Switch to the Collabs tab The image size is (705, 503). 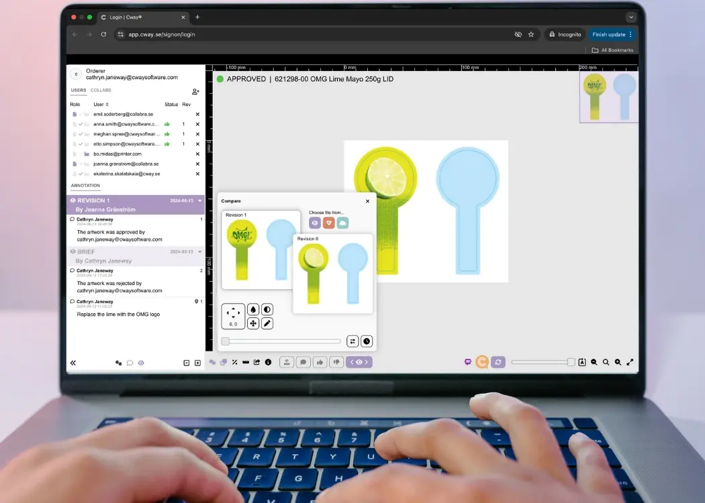pos(101,90)
